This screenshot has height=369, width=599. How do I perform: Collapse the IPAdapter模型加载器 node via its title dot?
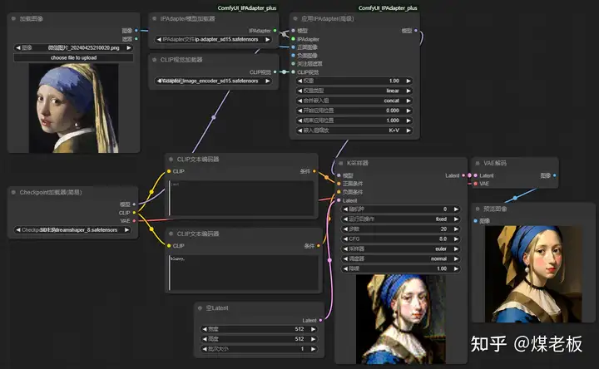coord(155,18)
